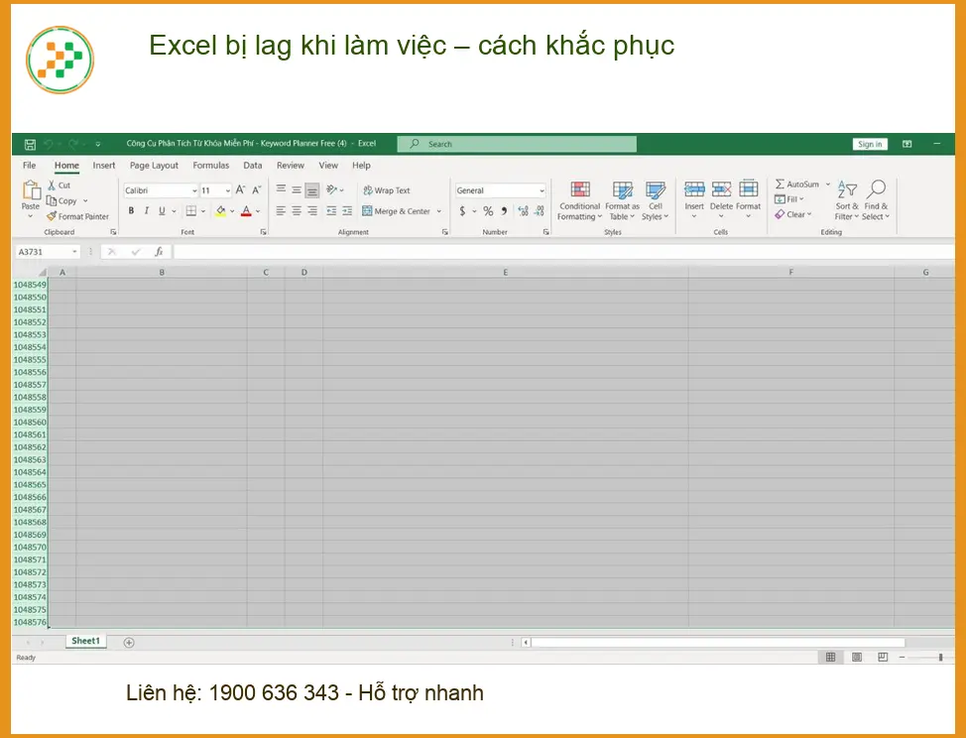Open Fill Color dropdown arrow
The image size is (966, 738).
(232, 211)
